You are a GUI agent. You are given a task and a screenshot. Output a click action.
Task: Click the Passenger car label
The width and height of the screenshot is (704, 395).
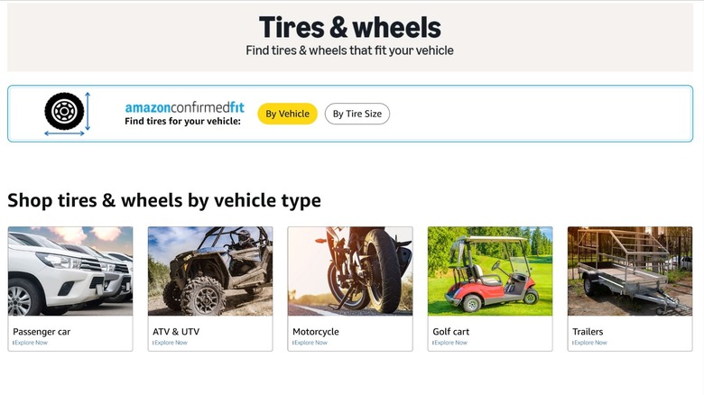(42, 332)
